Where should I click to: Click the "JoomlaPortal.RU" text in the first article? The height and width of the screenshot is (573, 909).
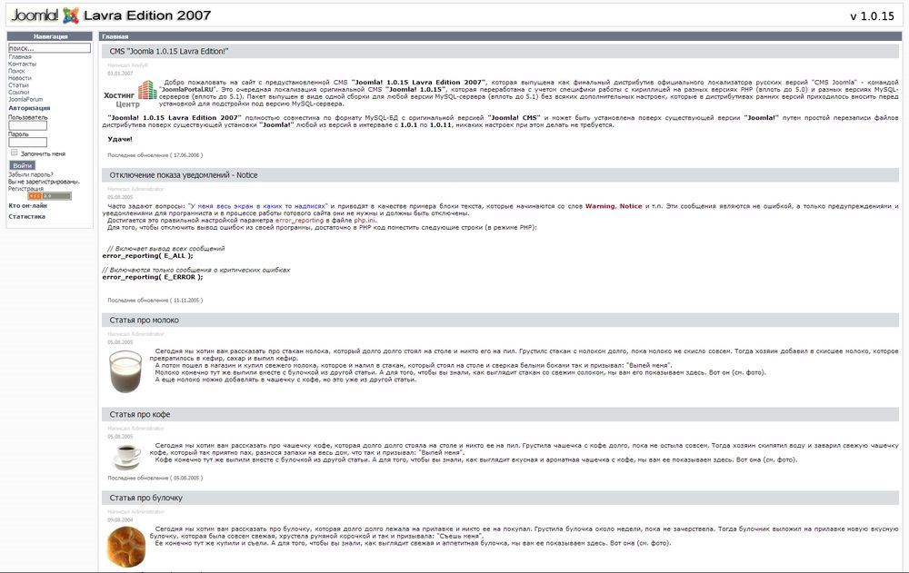[x=188, y=90]
